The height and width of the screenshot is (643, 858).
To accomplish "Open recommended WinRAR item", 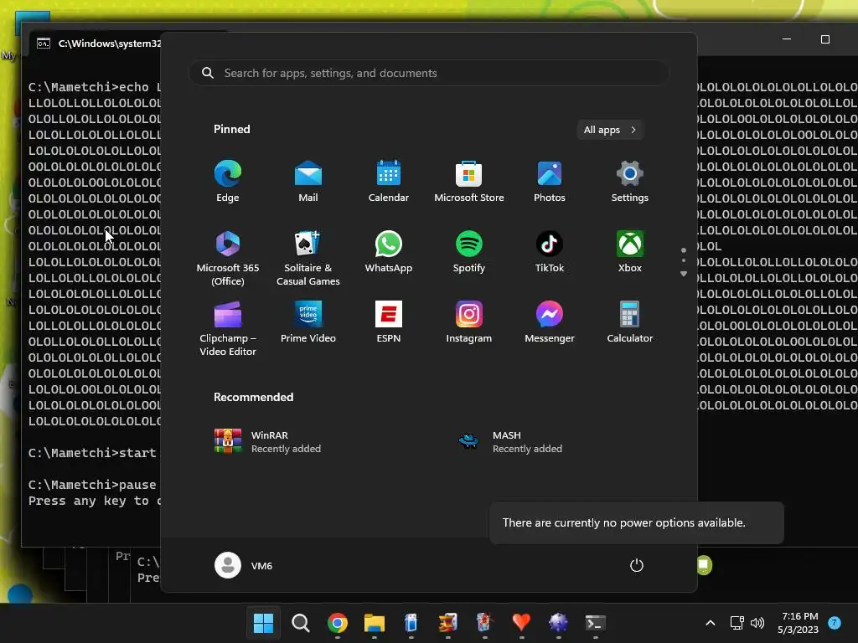I will point(267,441).
